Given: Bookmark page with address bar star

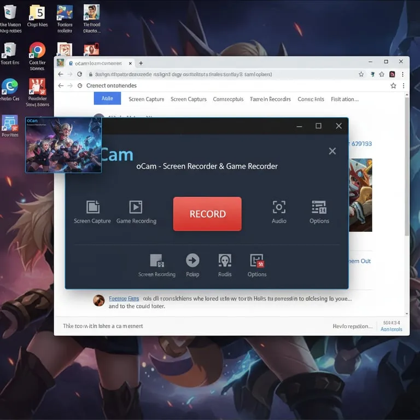Looking at the screenshot, I should (361, 74).
